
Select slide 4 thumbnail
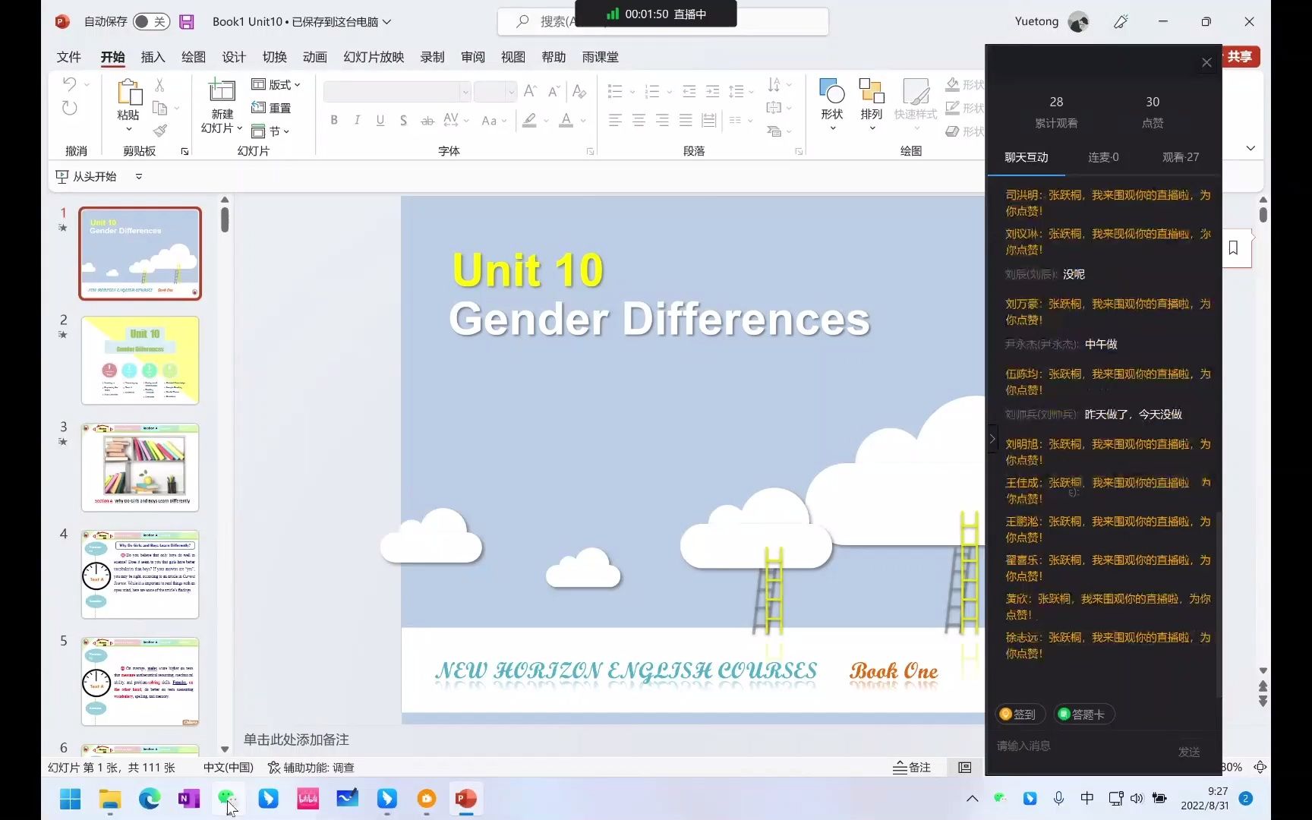[140, 575]
